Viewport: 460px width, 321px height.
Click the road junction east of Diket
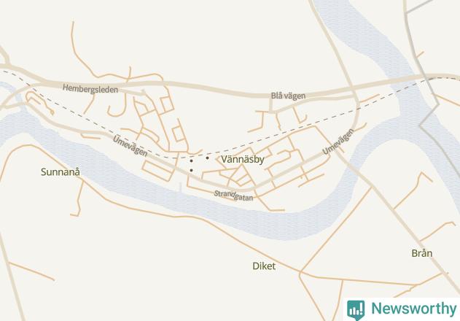click(300, 273)
